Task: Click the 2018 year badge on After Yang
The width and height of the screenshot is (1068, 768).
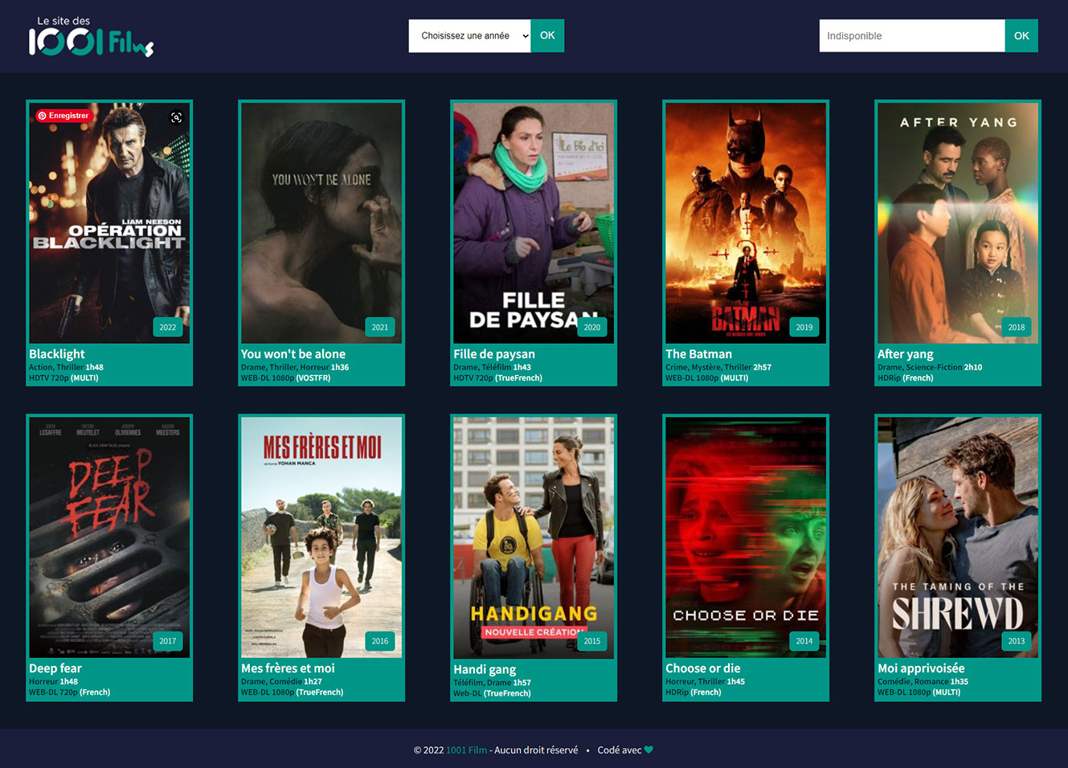Action: click(1017, 327)
